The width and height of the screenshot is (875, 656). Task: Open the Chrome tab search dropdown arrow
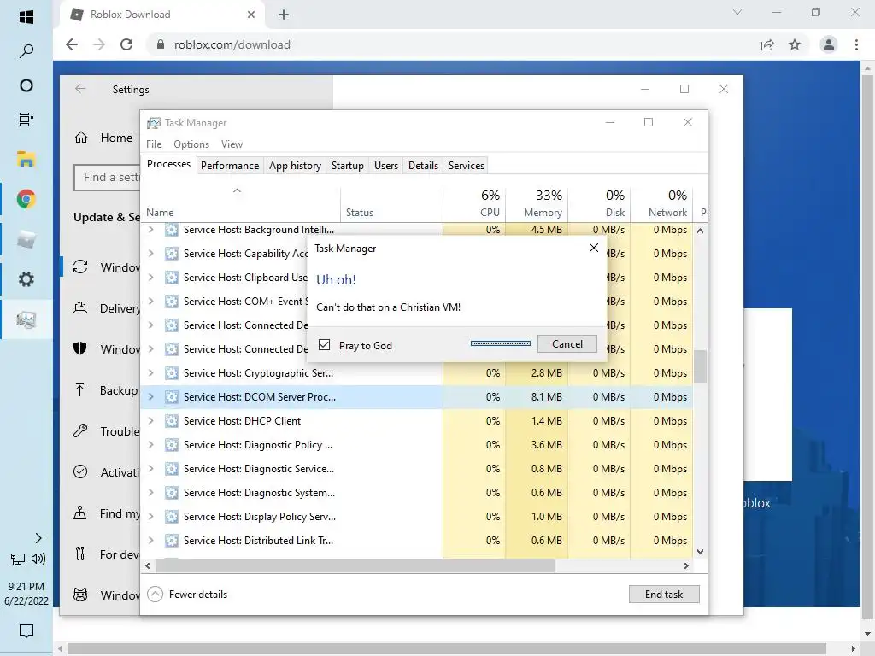pyautogui.click(x=737, y=12)
